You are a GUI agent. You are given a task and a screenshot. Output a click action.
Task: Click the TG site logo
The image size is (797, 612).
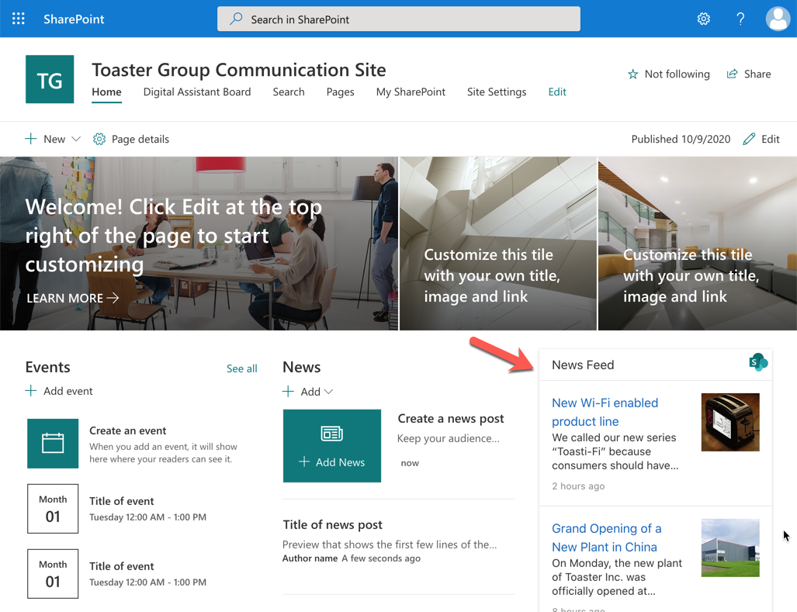click(x=50, y=79)
